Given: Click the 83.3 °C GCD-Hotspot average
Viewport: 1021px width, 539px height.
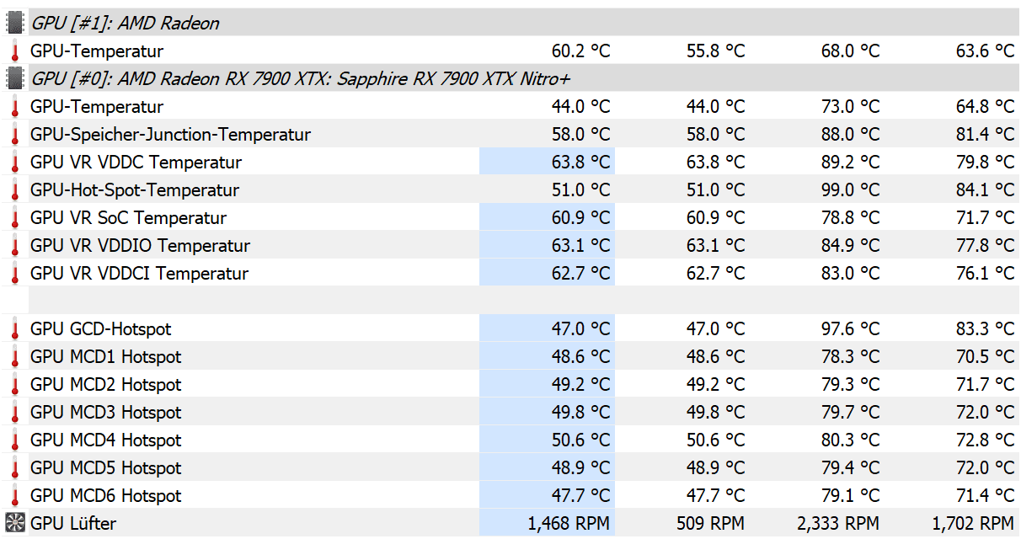Looking at the screenshot, I should [x=985, y=329].
